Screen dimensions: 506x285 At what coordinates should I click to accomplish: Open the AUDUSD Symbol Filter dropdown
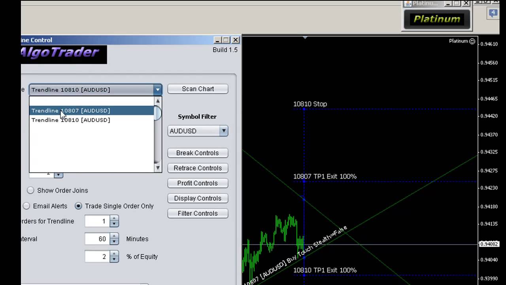[x=224, y=131]
